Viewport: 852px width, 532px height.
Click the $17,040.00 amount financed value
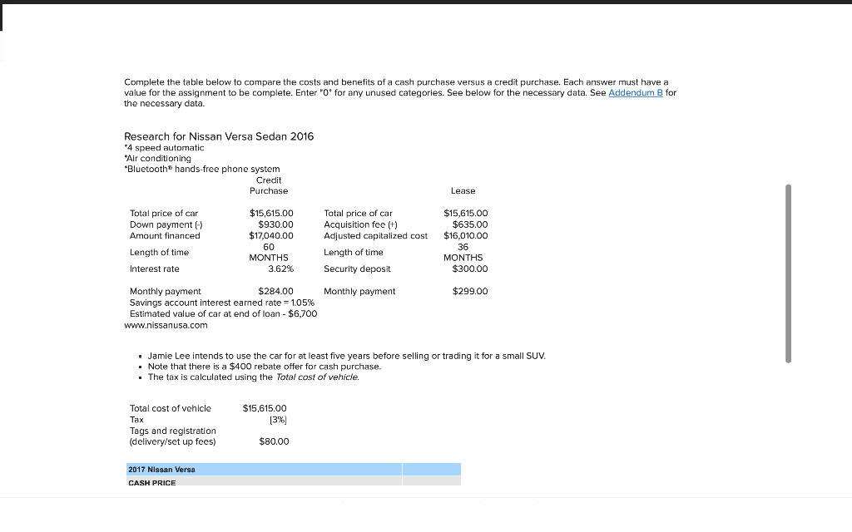click(x=271, y=235)
